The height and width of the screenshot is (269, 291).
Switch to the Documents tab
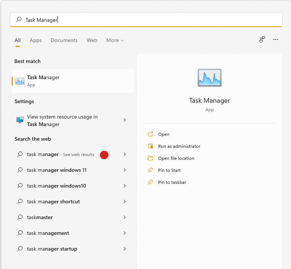click(x=64, y=41)
